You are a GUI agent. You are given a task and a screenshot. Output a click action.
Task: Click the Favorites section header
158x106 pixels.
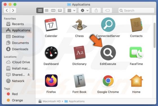(x=10, y=19)
